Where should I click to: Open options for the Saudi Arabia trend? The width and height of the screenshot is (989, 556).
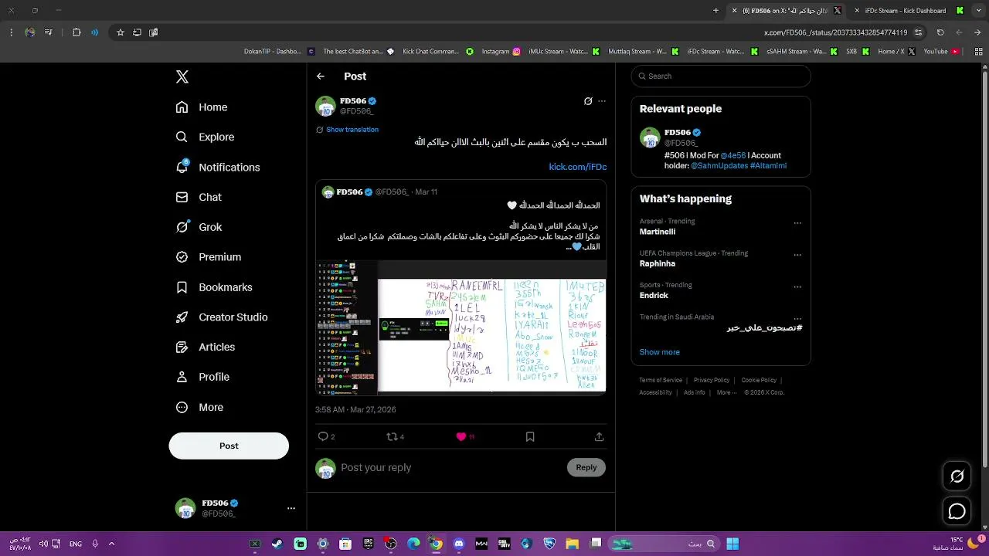[x=797, y=318]
